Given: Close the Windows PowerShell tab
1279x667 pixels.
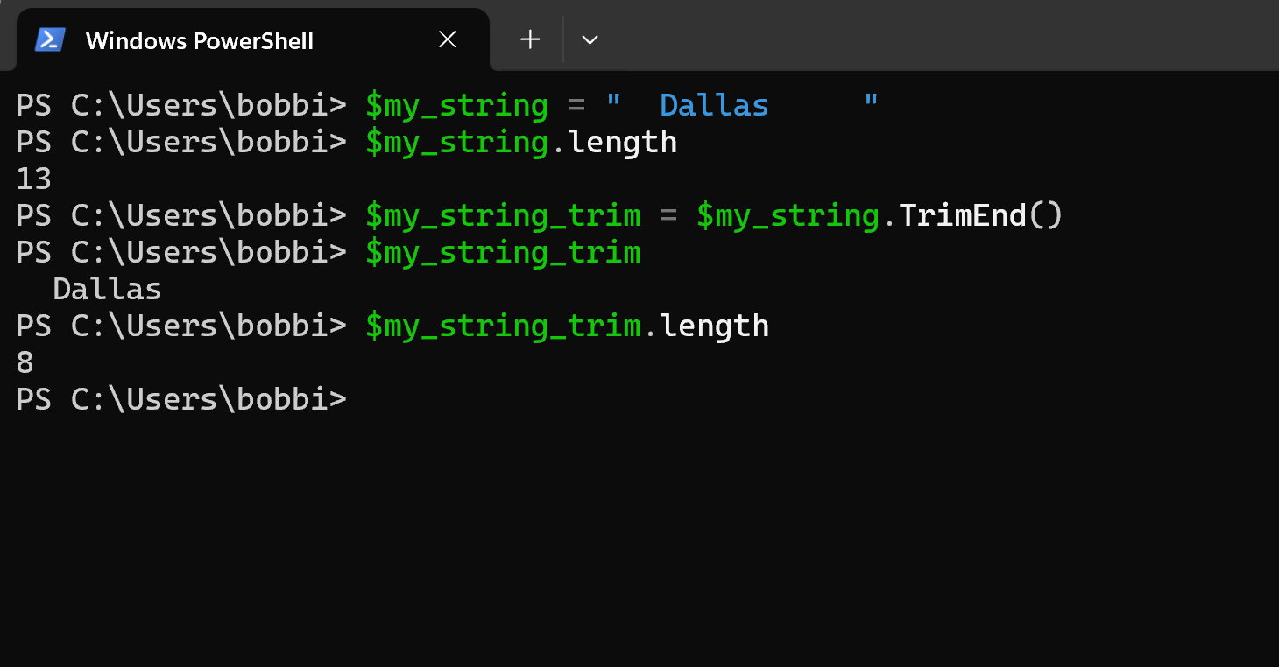Looking at the screenshot, I should (x=447, y=39).
